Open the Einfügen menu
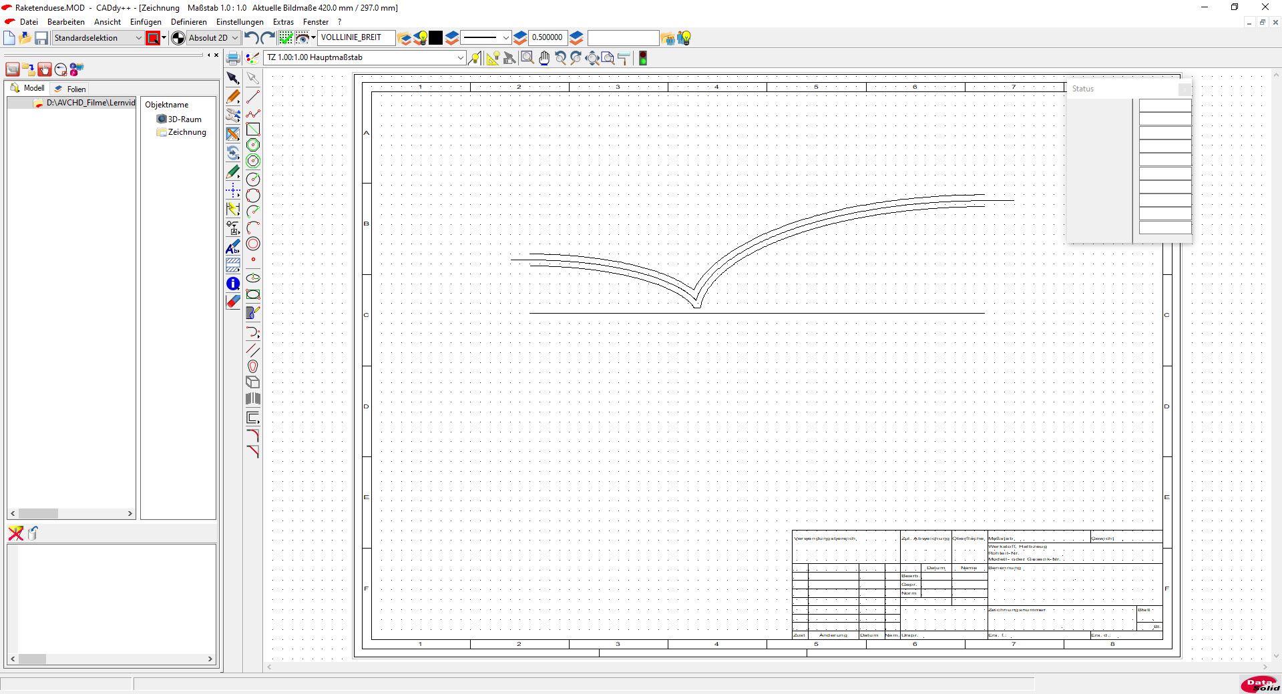Image resolution: width=1282 pixels, height=694 pixels. pos(146,22)
